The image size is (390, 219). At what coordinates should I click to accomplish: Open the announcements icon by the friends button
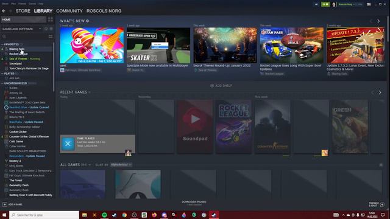pyautogui.click(x=316, y=4)
